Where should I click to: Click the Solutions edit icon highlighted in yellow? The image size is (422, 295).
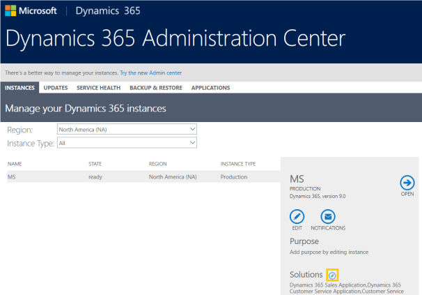click(x=332, y=275)
